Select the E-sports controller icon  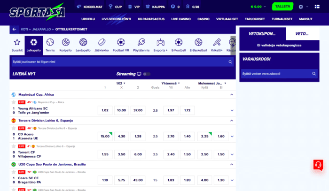coord(161,42)
